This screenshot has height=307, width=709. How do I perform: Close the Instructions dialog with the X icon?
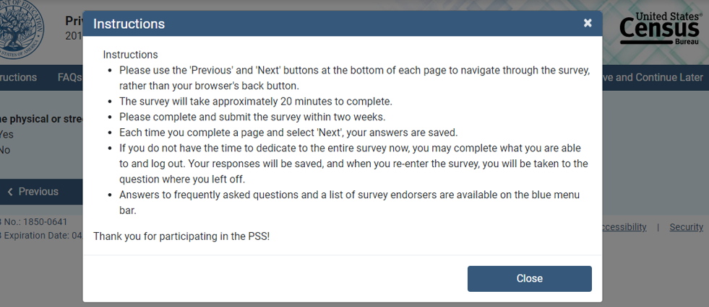588,23
